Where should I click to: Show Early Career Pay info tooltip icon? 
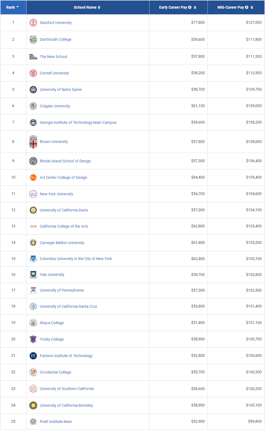click(190, 7)
